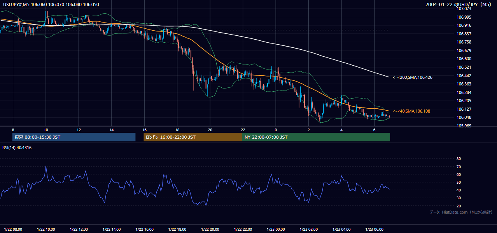Screen dimensions: 497x233
Task: Click price axis value 106.600
Action: click(x=464, y=59)
